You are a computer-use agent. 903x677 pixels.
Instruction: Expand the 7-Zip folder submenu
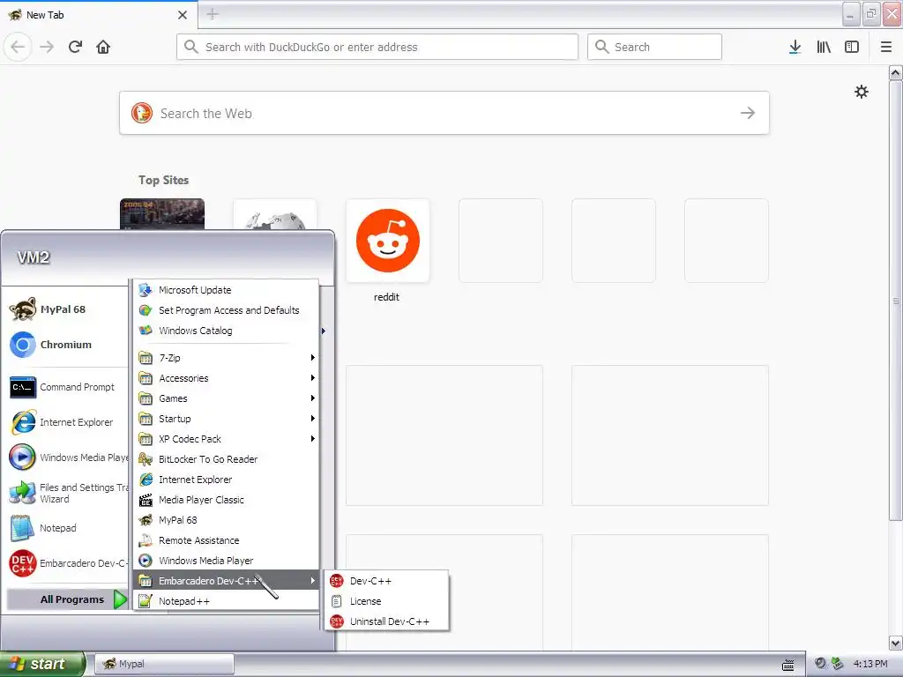point(227,358)
